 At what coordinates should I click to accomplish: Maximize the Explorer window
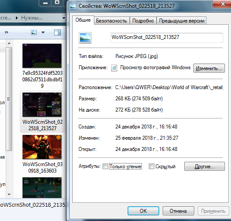57,3
